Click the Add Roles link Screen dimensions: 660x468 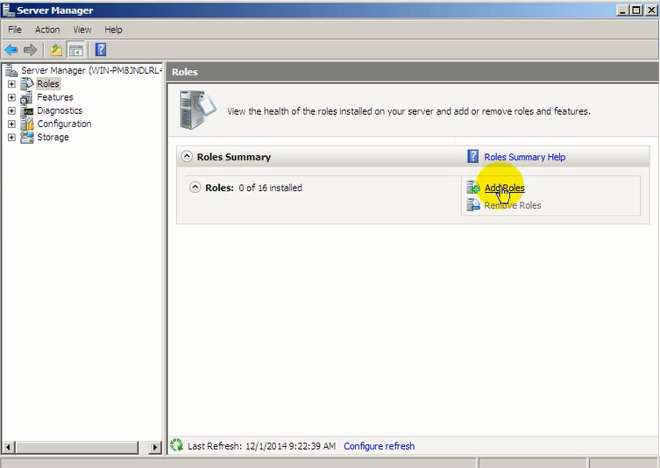[x=504, y=188]
